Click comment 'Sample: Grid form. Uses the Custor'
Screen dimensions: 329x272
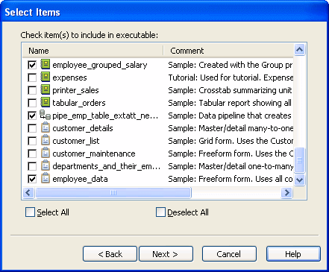[x=231, y=141]
